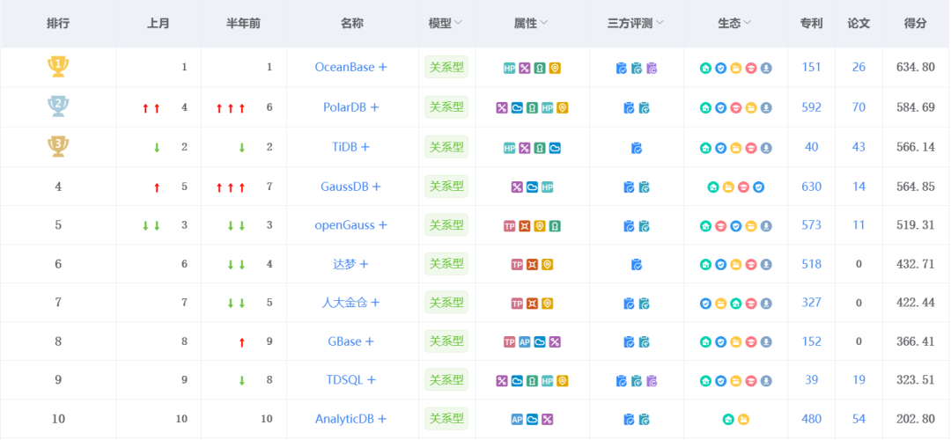This screenshot has height=440, width=951.
Task: Click the location pin icon in 人大金仓 row
Action: tap(547, 304)
